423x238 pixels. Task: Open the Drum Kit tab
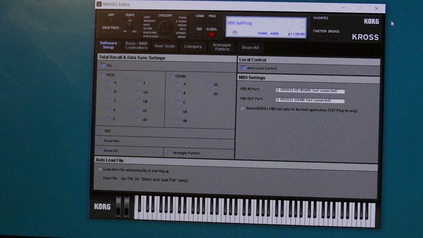(250, 48)
